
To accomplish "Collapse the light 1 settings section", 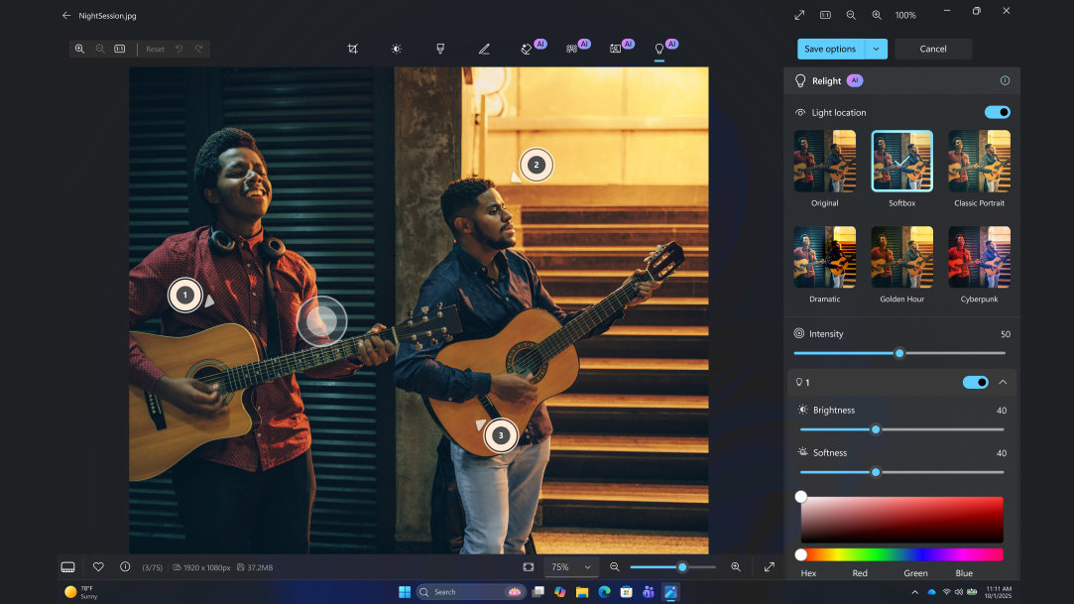I will 1005,382.
